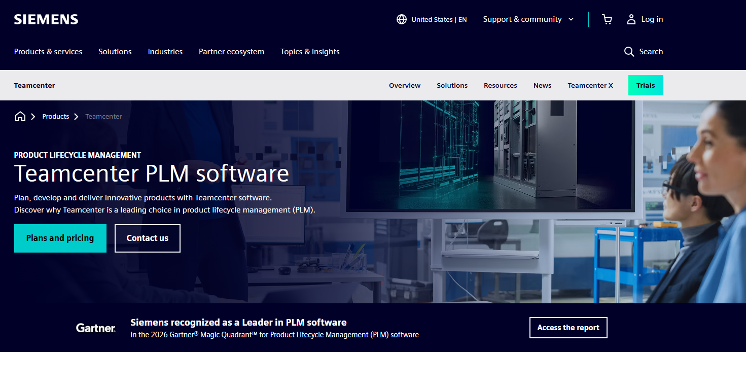Viewport: 746px width, 388px height.
Task: Click the green Trials button
Action: click(x=646, y=85)
